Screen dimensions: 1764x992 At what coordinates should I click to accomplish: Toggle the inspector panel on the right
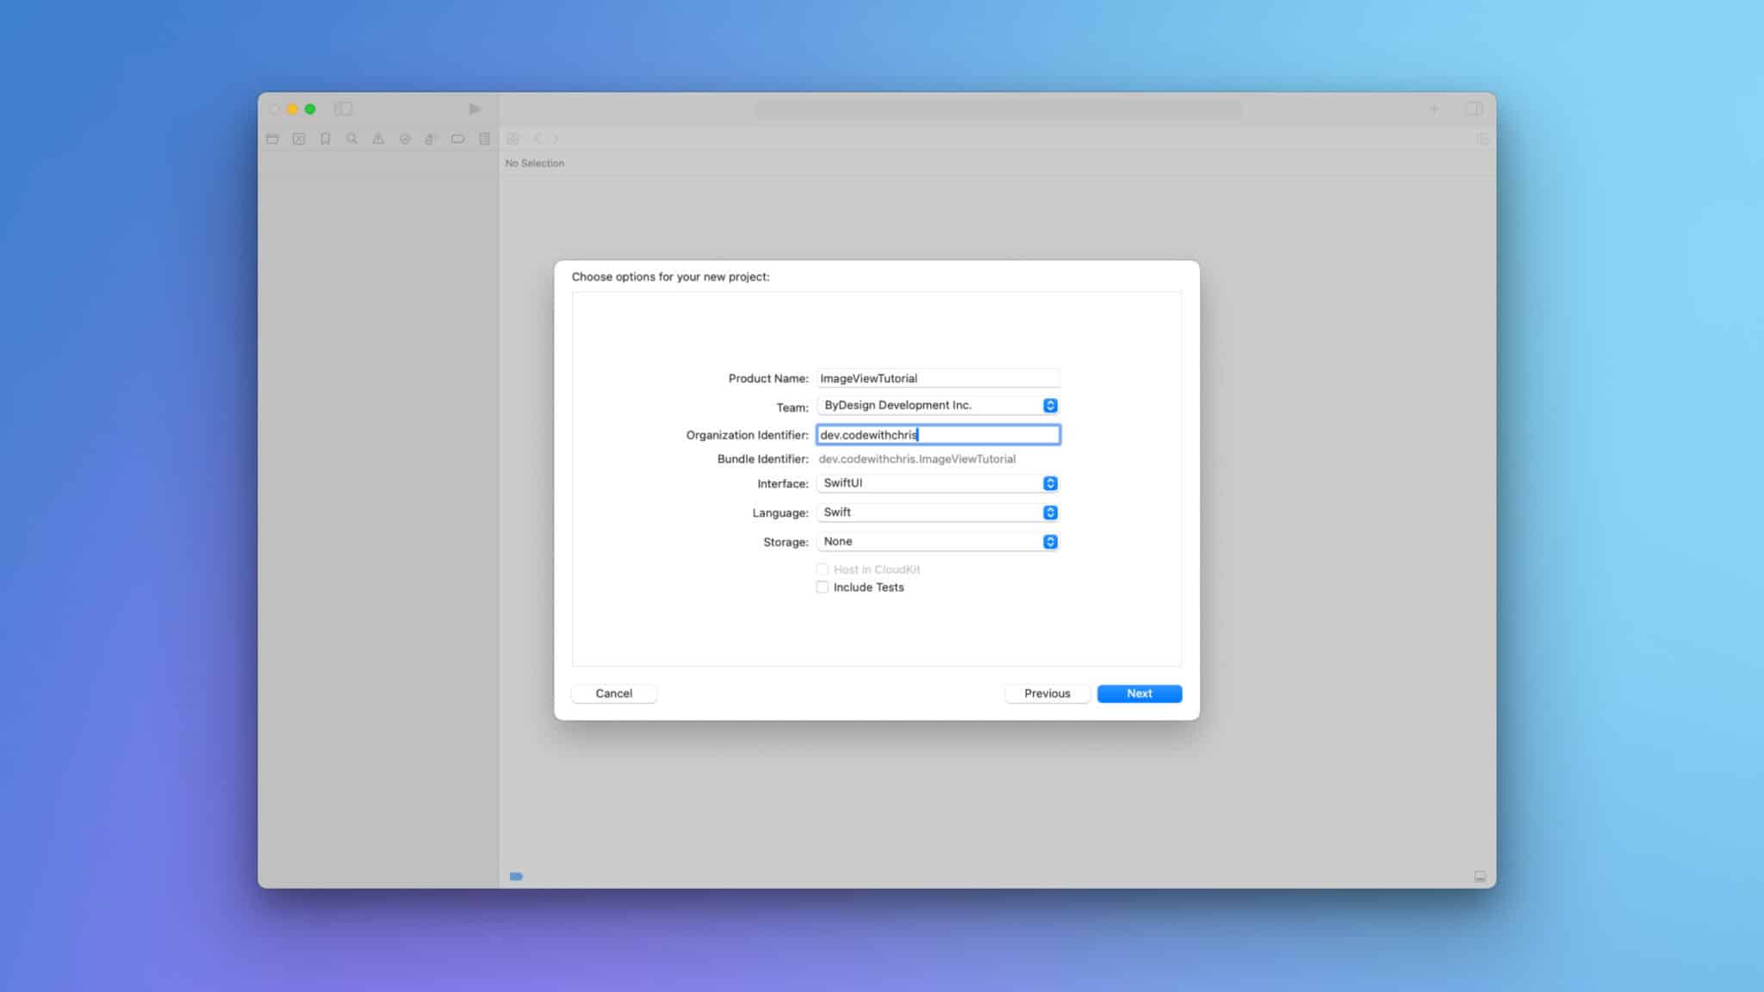coord(1474,109)
